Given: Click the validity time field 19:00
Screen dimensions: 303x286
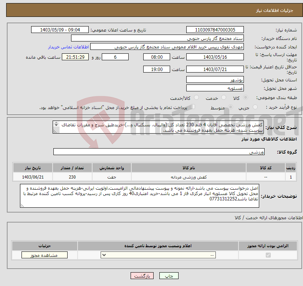Looking at the screenshot, I should (157, 69).
